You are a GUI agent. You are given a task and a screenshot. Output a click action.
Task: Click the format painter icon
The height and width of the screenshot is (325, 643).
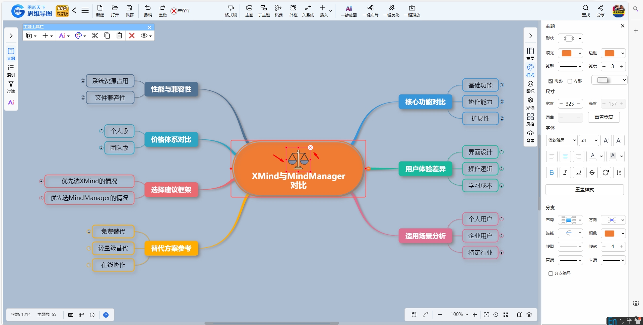pos(231,10)
